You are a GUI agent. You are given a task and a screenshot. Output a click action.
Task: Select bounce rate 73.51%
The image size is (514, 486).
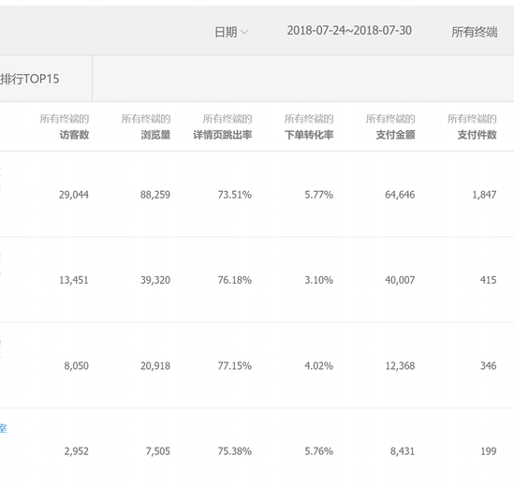pos(235,195)
